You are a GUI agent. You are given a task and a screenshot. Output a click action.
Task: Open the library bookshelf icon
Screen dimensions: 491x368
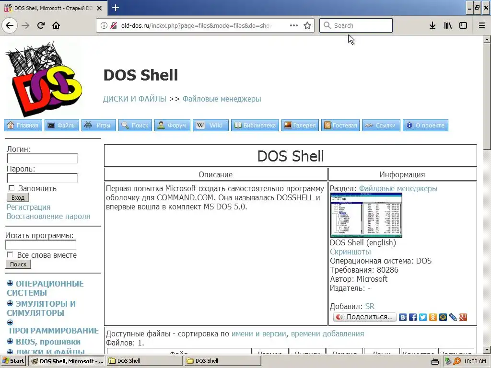click(x=448, y=25)
